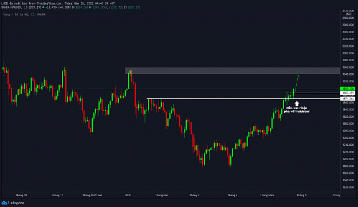Click the 'Tháng Mười hai' time axis label
The image size is (358, 207).
click(x=92, y=195)
